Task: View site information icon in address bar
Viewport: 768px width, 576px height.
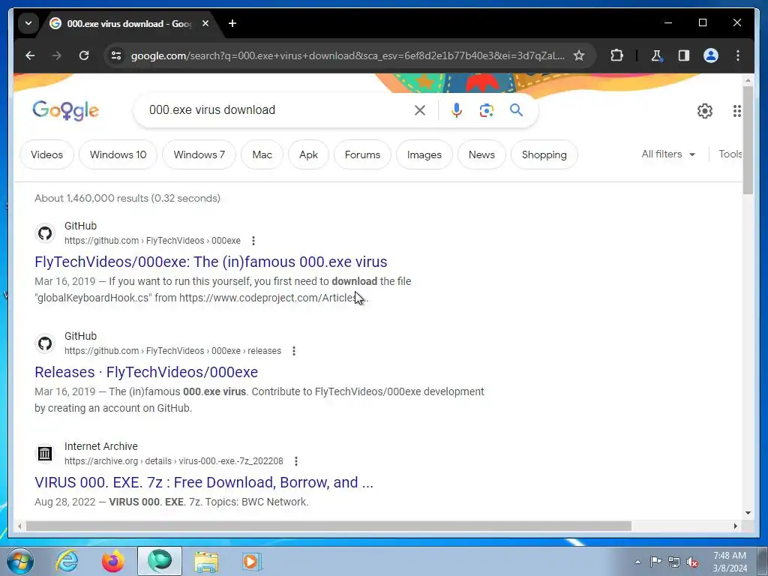Action: (116, 55)
